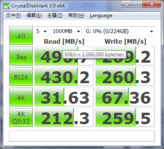The width and height of the screenshot is (164, 149).
Task: Click the 4K read result 31.63
Action: 64,97
